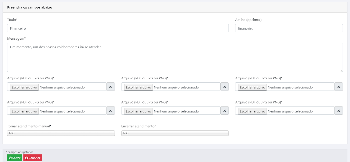
Task: Open the 'Tornar atendimento manual' dropdown
Action: (x=61, y=133)
